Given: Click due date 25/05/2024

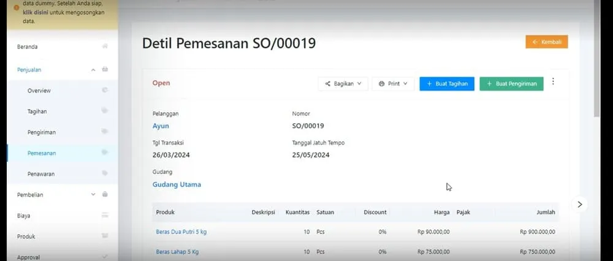Looking at the screenshot, I should [x=310, y=155].
